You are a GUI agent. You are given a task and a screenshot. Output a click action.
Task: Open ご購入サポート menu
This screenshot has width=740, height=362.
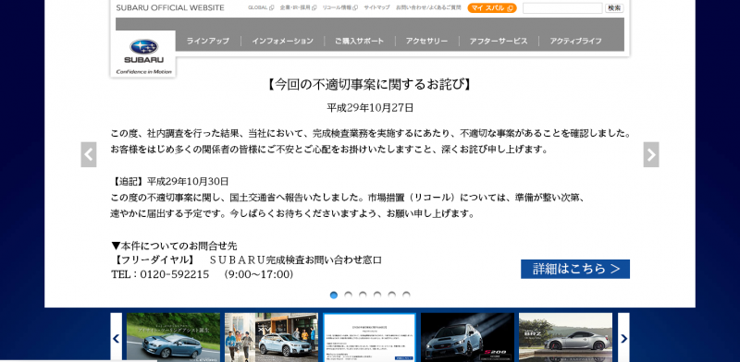point(359,41)
